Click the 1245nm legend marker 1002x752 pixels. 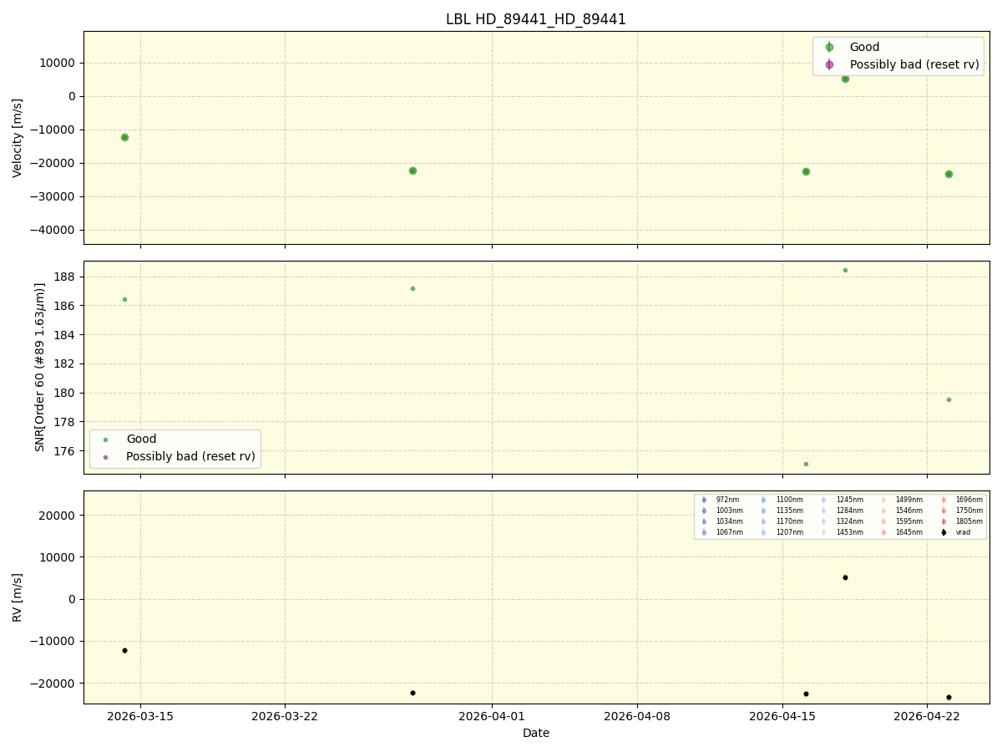click(823, 500)
